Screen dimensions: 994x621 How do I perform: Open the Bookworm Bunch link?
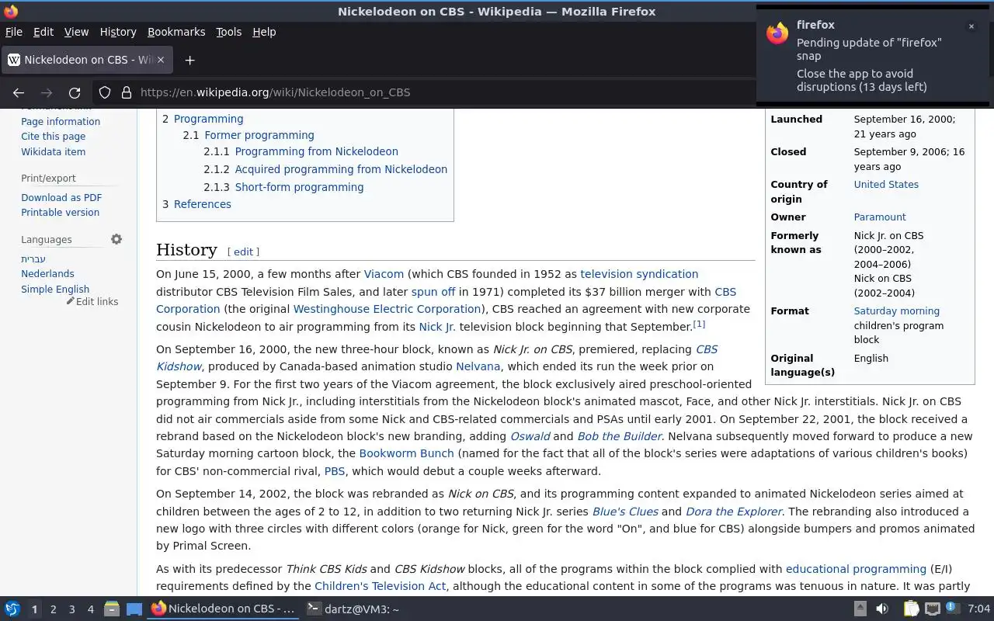tap(406, 453)
